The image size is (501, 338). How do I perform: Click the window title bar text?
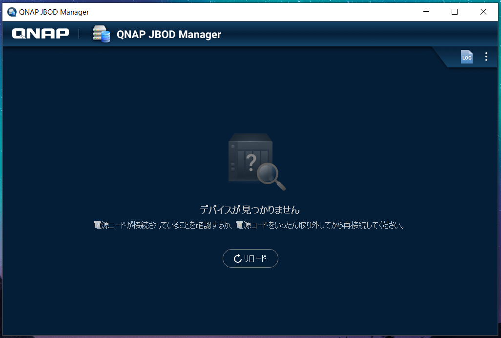tap(54, 12)
